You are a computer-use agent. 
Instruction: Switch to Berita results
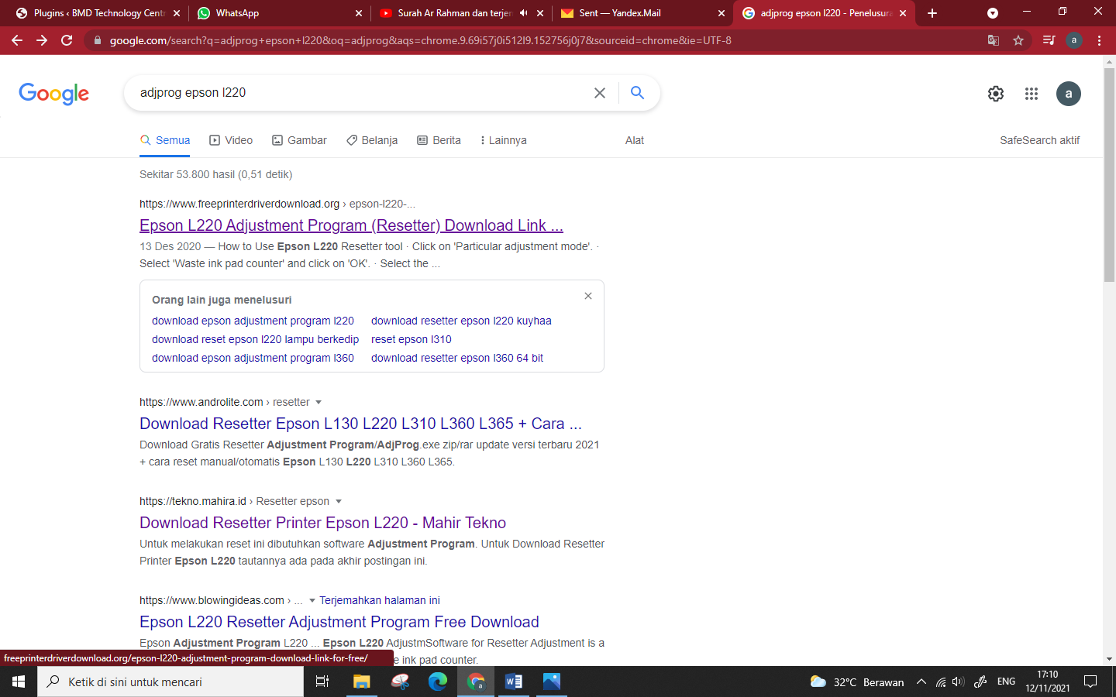(439, 140)
